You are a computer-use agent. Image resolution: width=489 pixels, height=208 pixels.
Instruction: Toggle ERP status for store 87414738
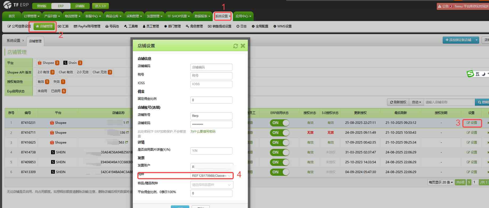(x=280, y=152)
